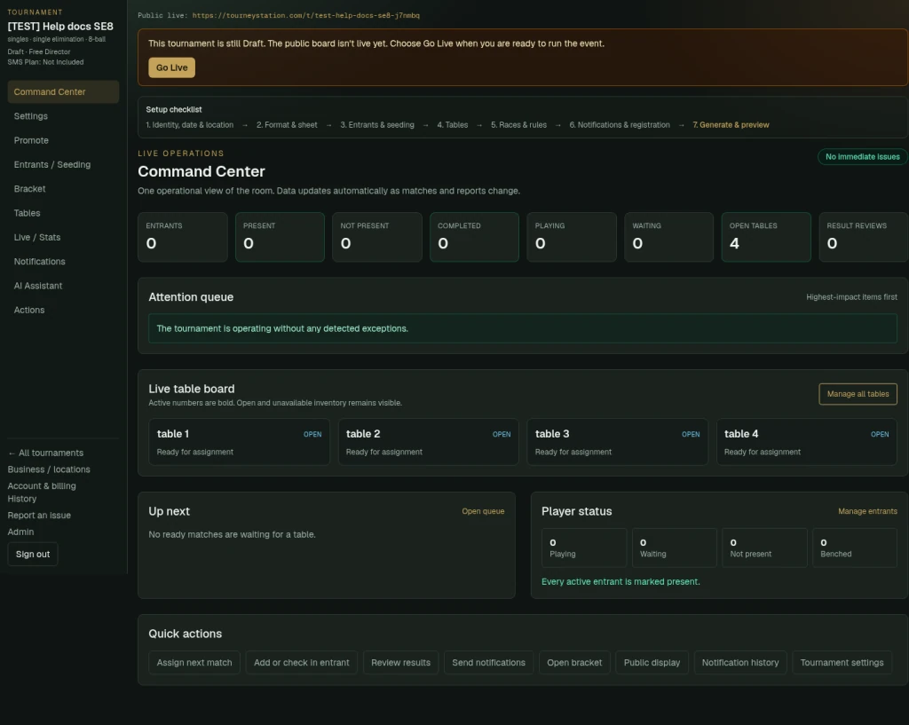The width and height of the screenshot is (909, 725).
Task: Select Not present count in Player status
Action: pos(764,548)
